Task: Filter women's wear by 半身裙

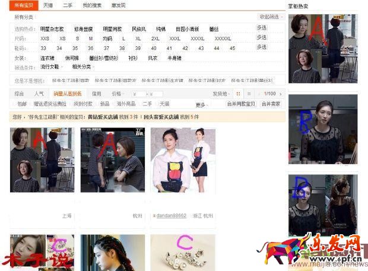Action: point(175,58)
